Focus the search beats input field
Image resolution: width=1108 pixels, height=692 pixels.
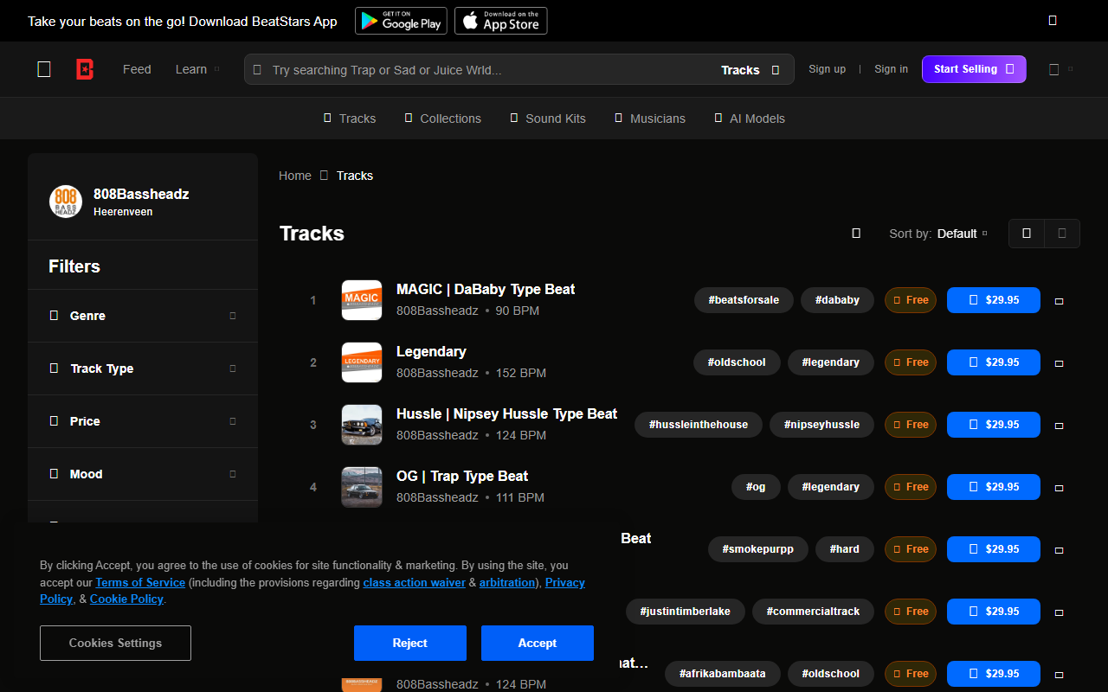[489, 70]
